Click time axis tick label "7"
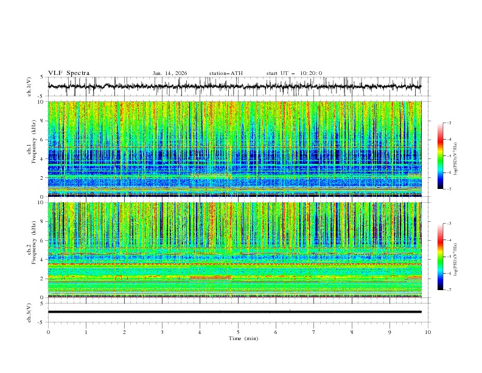 coord(314,332)
